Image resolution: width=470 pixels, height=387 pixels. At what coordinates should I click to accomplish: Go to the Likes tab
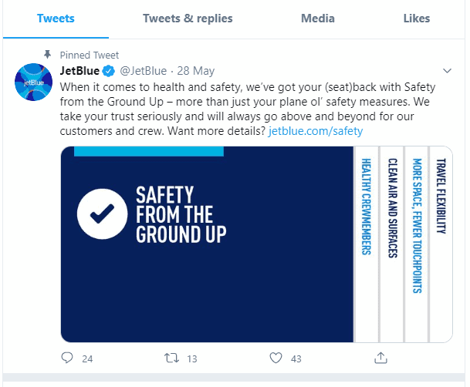(417, 19)
